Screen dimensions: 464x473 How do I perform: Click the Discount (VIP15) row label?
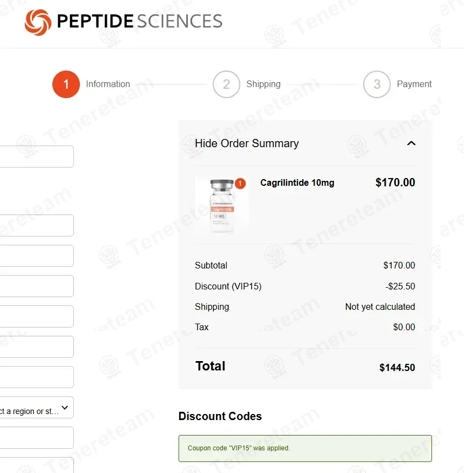pyautogui.click(x=228, y=286)
